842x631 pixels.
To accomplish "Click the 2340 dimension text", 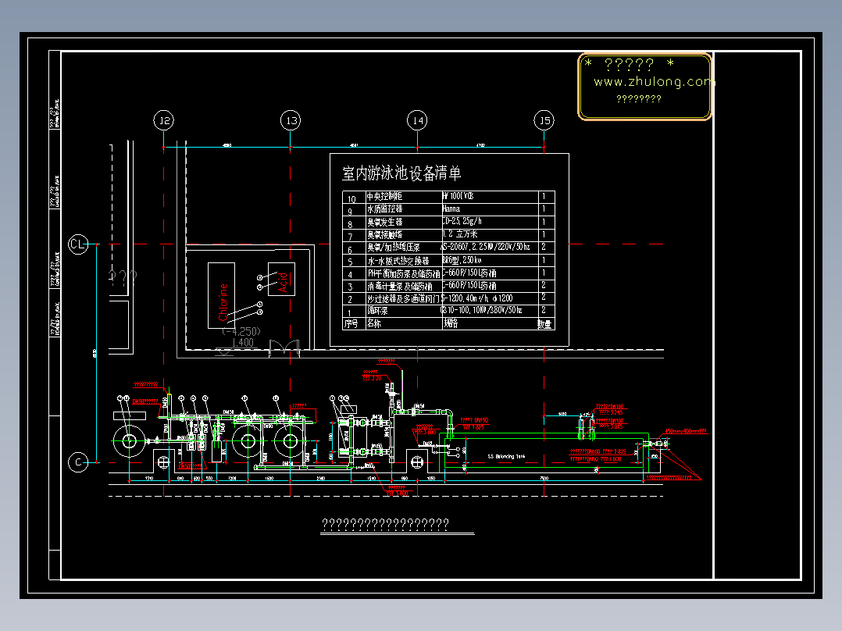I will [320, 478].
